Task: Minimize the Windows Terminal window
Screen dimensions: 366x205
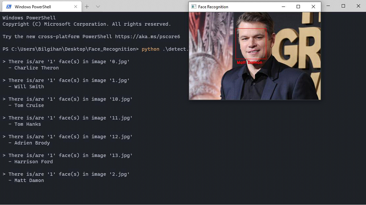Action: 328,6
